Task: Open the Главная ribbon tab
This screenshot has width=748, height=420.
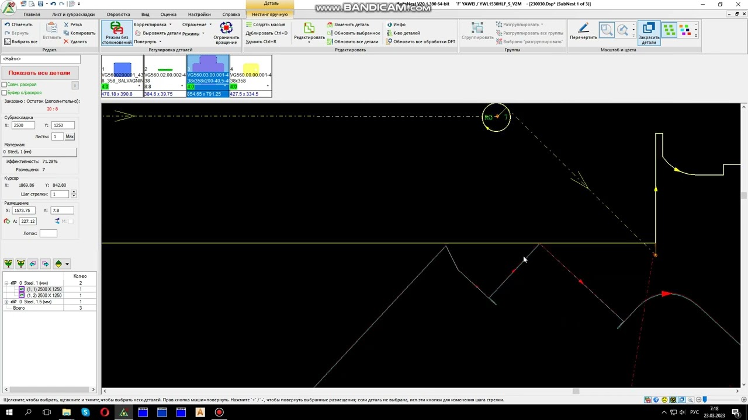Action: pyautogui.click(x=32, y=14)
